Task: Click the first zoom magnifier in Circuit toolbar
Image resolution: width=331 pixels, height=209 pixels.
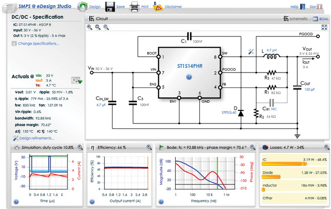Action: (x=90, y=27)
